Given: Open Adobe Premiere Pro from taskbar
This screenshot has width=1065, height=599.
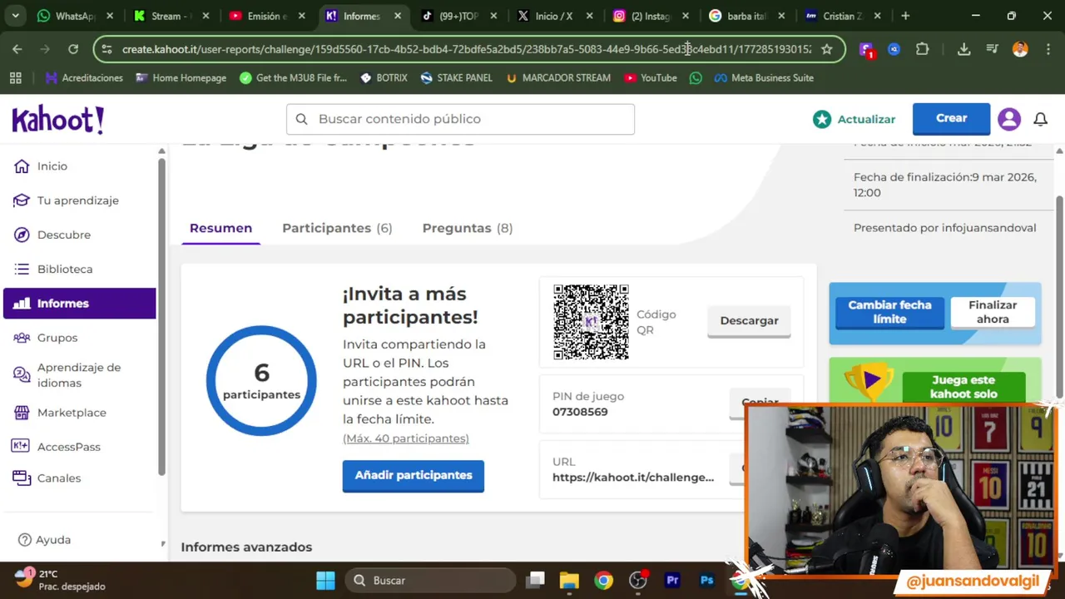Looking at the screenshot, I should [x=672, y=580].
